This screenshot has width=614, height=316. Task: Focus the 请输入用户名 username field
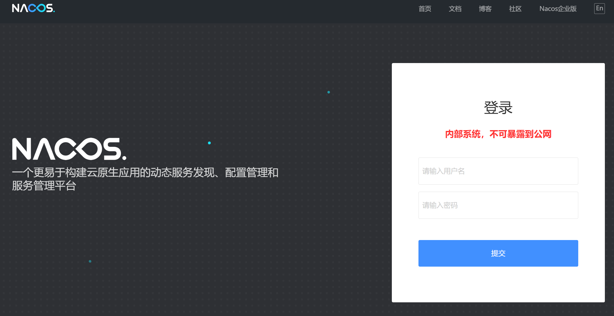point(498,171)
